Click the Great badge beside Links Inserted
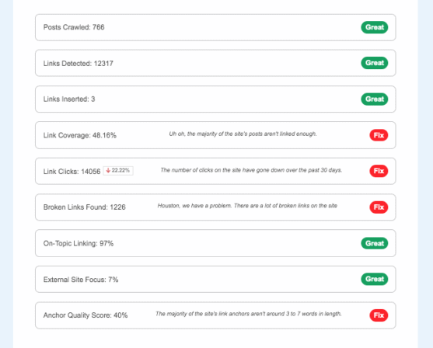Screen dimensions: 433x348 point(374,99)
